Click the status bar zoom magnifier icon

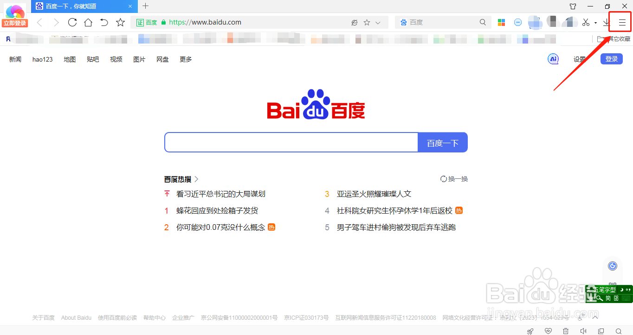(619, 331)
